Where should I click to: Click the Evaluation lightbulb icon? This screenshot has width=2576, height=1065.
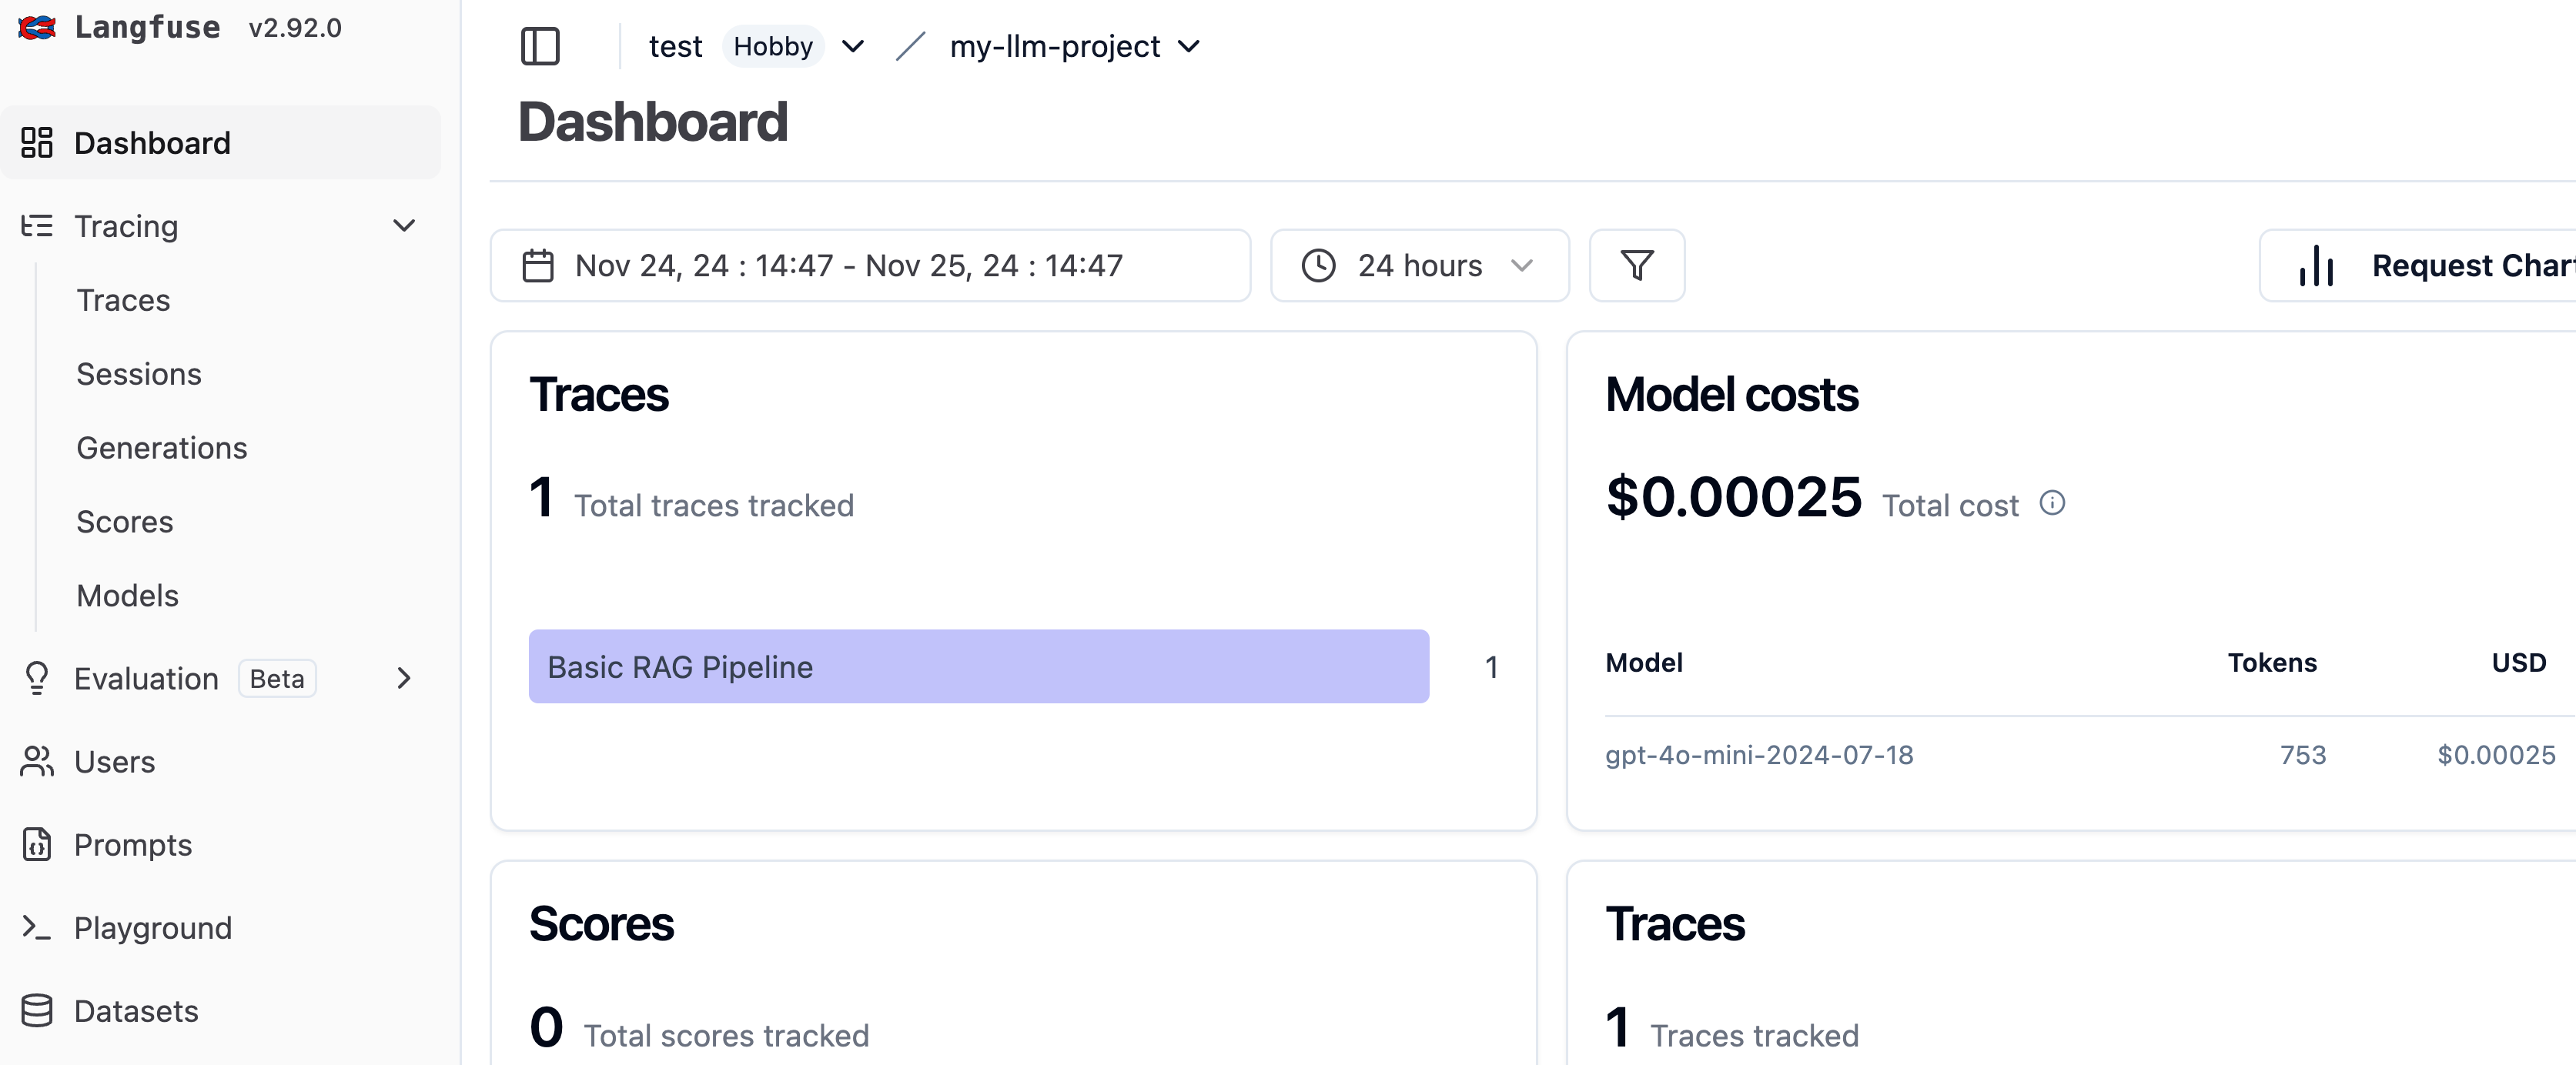click(x=37, y=679)
